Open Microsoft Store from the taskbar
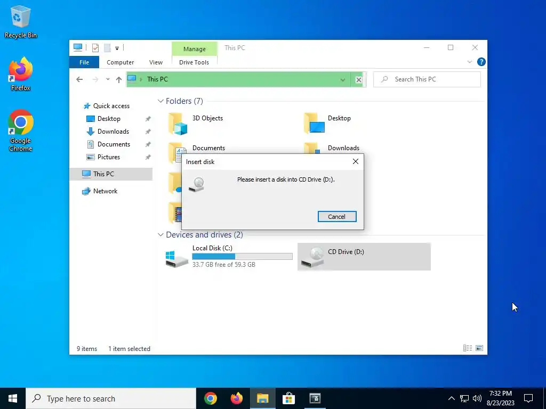The height and width of the screenshot is (409, 546). [x=288, y=398]
